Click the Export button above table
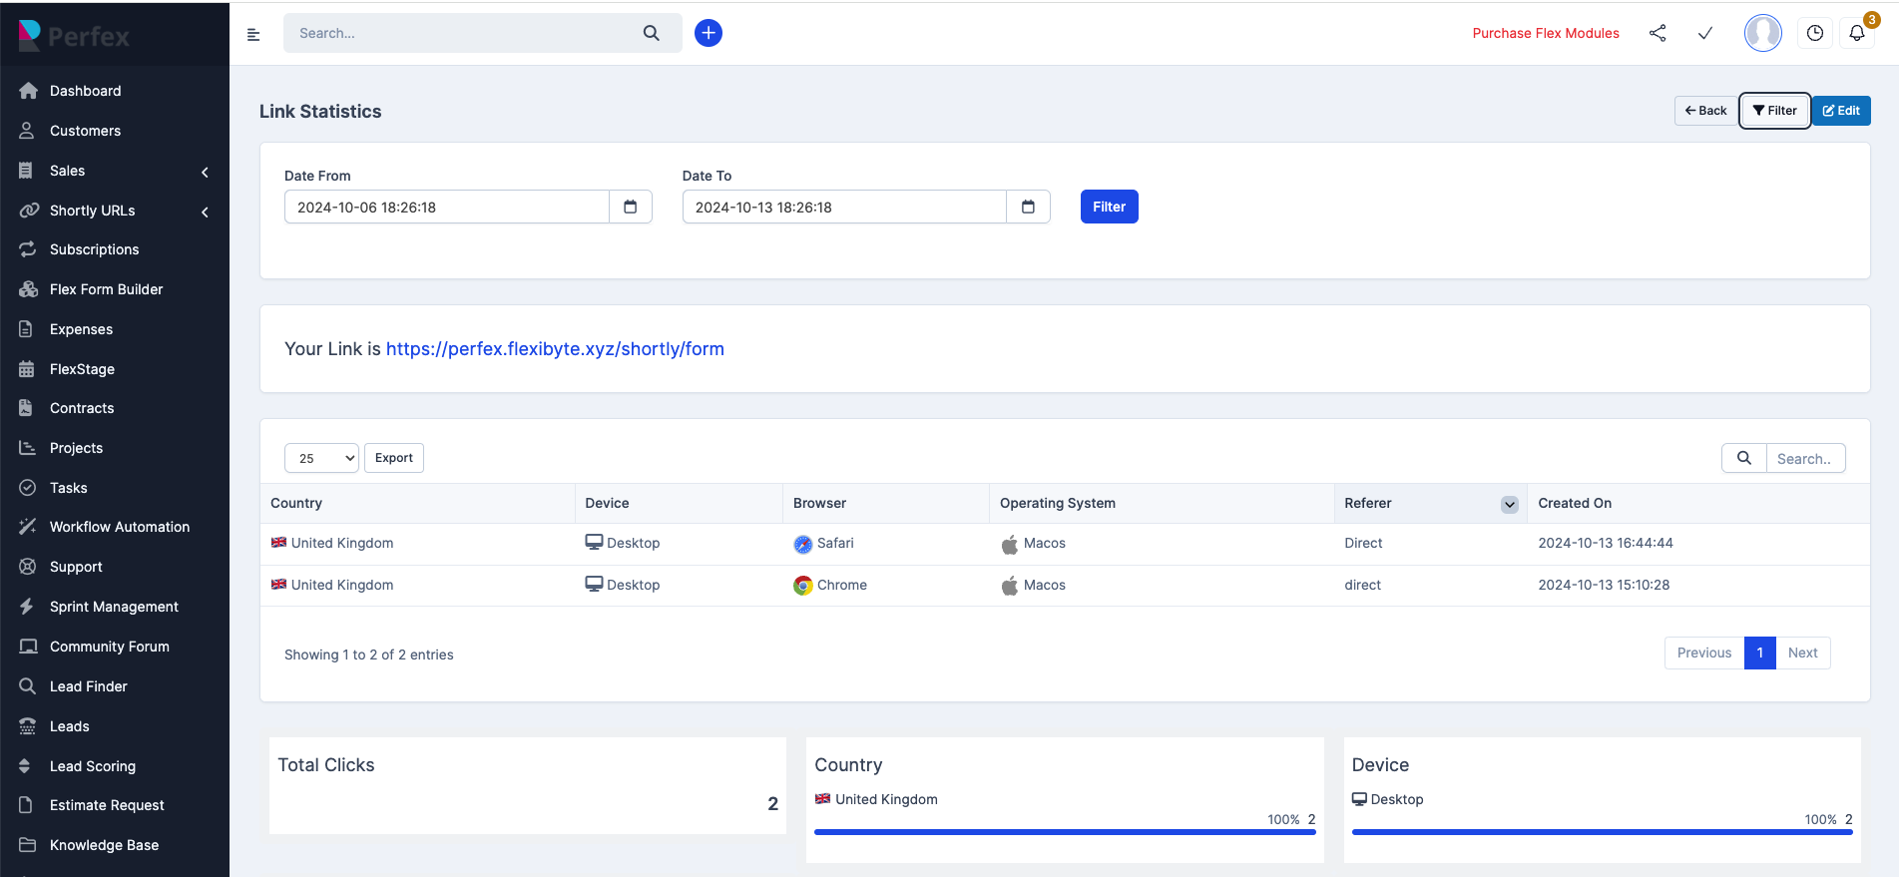Screen dimensions: 1899x877 click(x=393, y=458)
